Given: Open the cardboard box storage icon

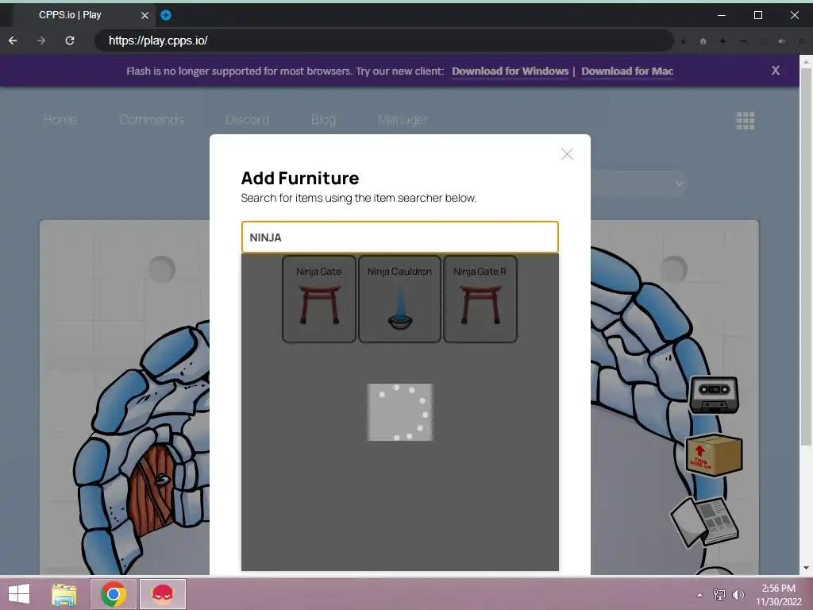Looking at the screenshot, I should [714, 455].
